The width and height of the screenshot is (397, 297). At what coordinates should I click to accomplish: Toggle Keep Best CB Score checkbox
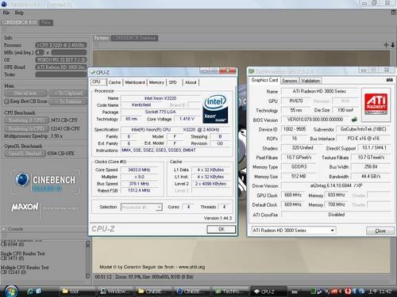[6, 101]
